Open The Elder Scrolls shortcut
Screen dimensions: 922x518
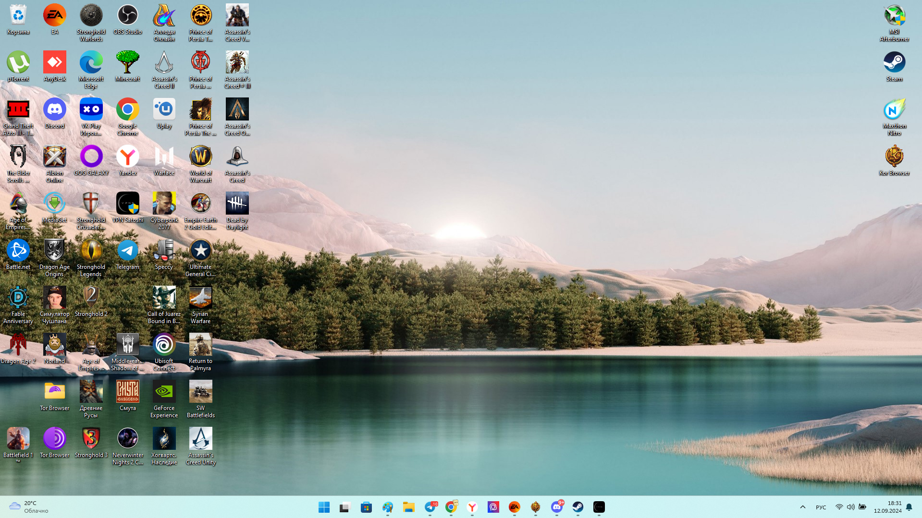18,164
